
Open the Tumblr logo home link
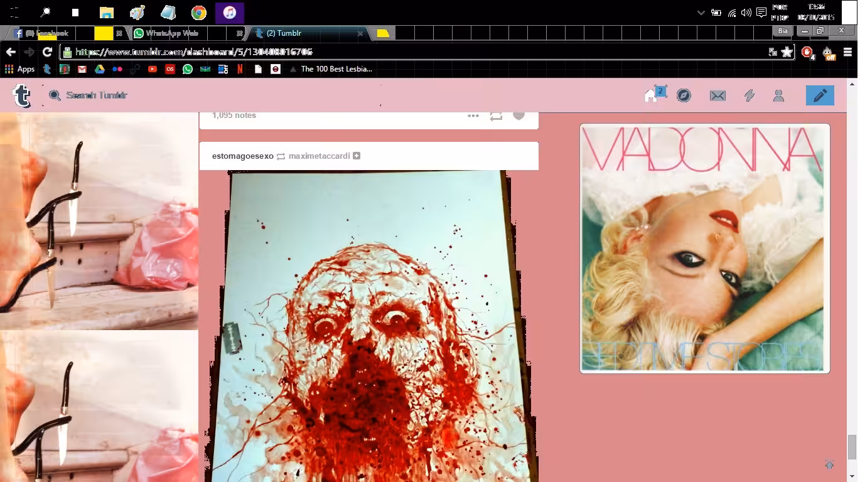(x=22, y=95)
